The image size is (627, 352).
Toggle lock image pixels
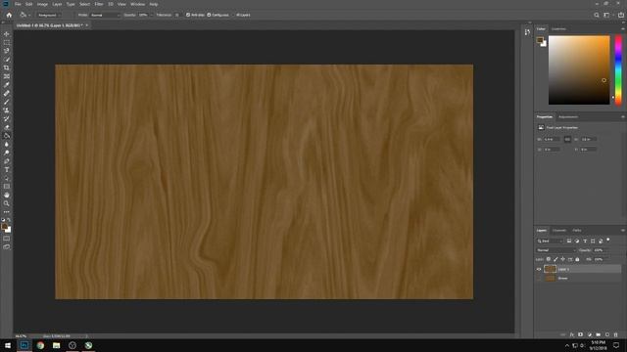[555, 259]
